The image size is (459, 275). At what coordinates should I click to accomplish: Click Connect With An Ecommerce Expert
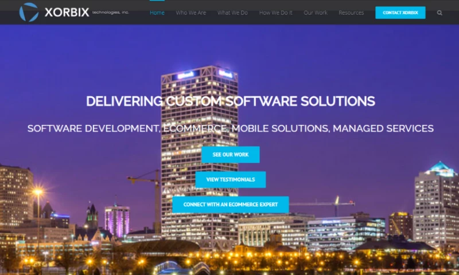click(230, 205)
